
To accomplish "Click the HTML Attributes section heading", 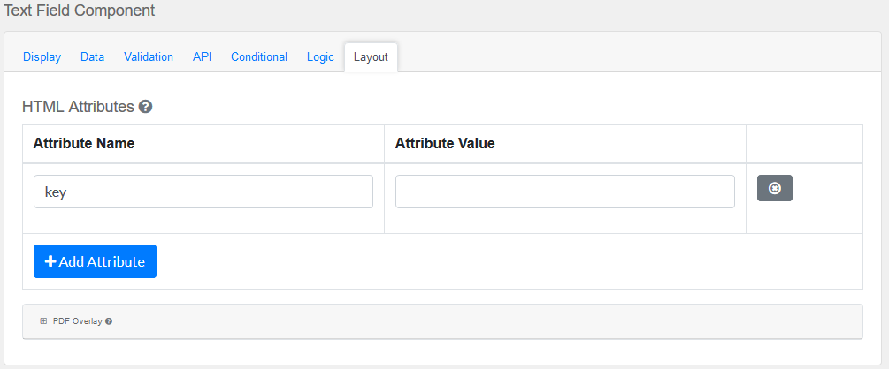I will [78, 107].
